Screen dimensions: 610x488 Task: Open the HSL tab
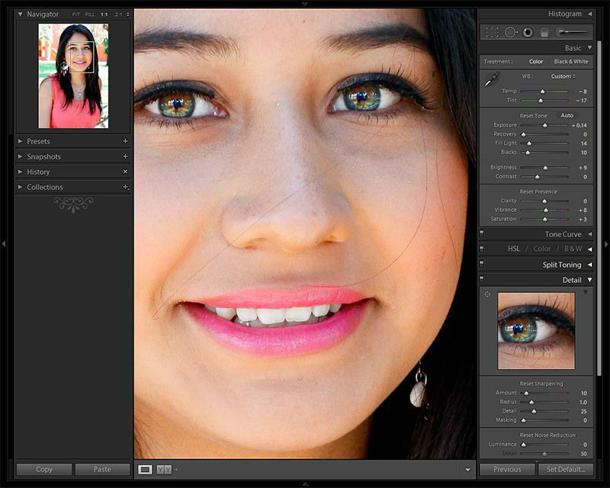pos(513,249)
